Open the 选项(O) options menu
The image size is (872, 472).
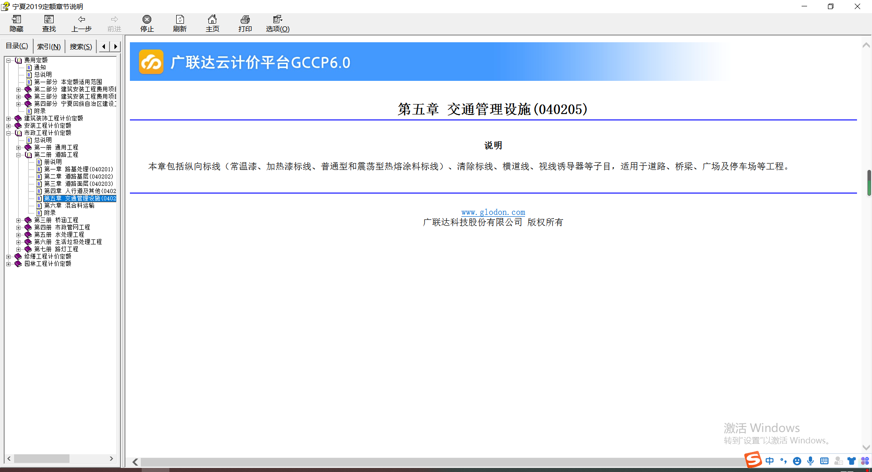click(x=277, y=24)
